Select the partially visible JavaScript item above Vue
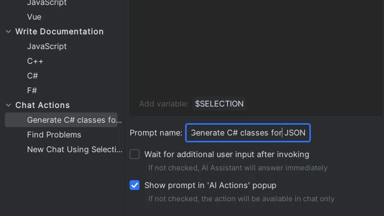384x216 pixels. click(x=47, y=3)
